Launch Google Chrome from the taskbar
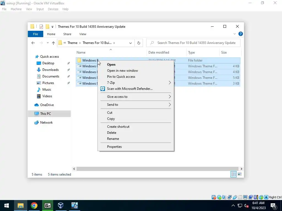Screen dimensions: 282x211 tap(34, 206)
